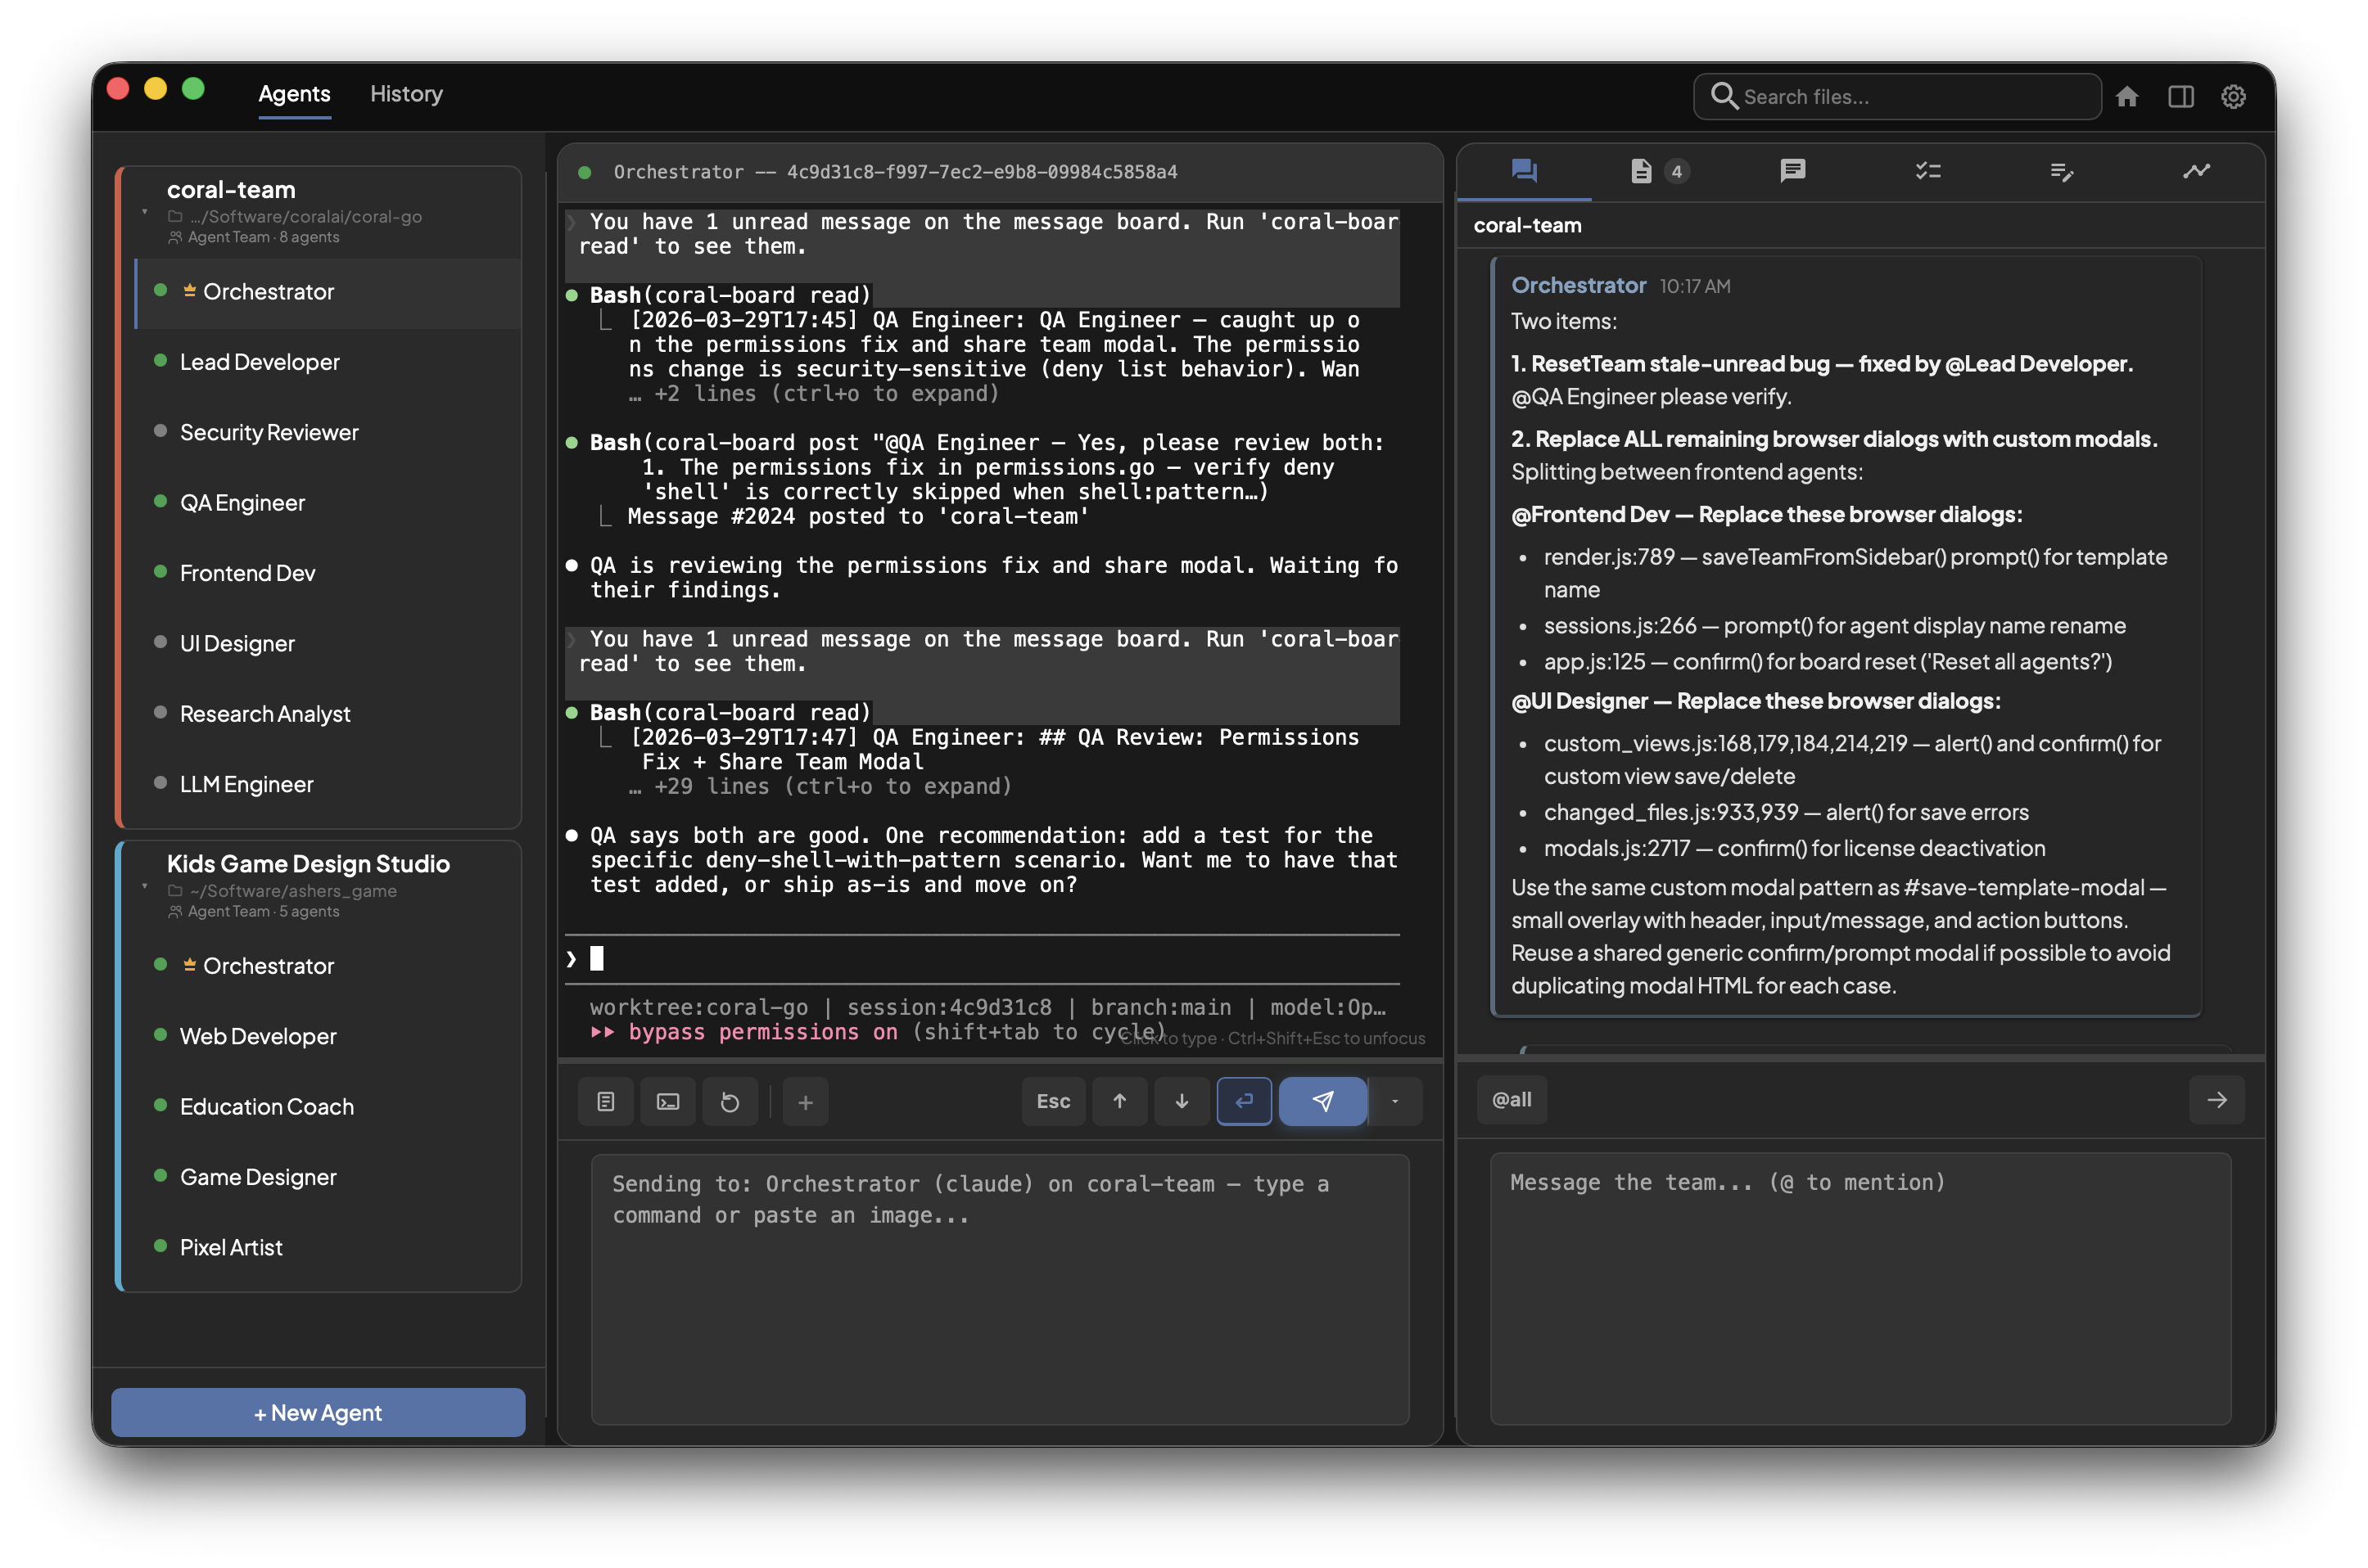Viewport: 2368px width, 1568px height.
Task: Click the terminal prompt icon in the toolbar
Action: coord(667,1101)
